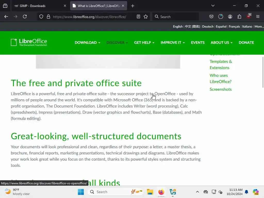This screenshot has width=264, height=198.
Task: Switch site language to 中文 (简体)
Action: [192, 27]
